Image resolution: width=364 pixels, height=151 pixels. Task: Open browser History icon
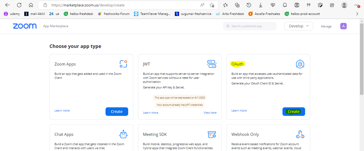249,5
